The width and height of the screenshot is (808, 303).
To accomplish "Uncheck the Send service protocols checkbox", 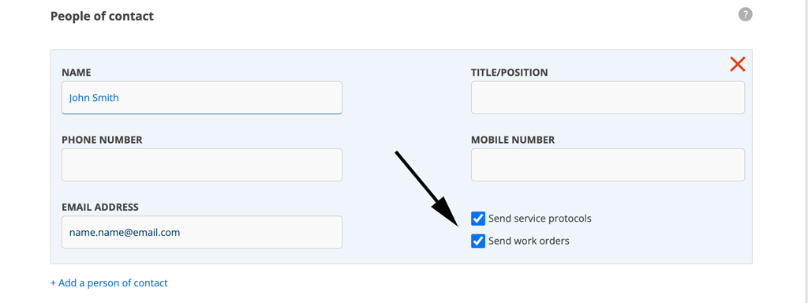I will coord(478,219).
